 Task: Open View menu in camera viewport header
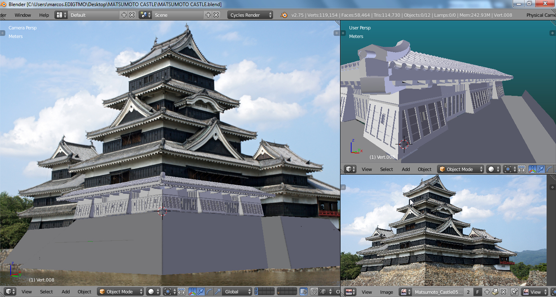coord(27,292)
